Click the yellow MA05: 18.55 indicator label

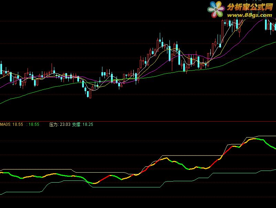[x=11, y=124]
